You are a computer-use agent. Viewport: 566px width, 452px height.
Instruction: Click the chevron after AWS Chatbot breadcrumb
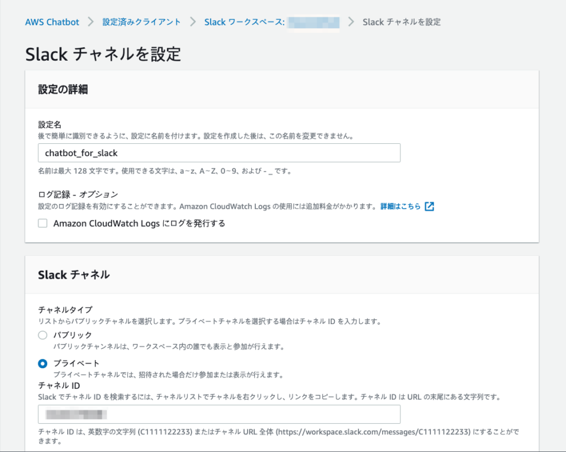pos(90,22)
